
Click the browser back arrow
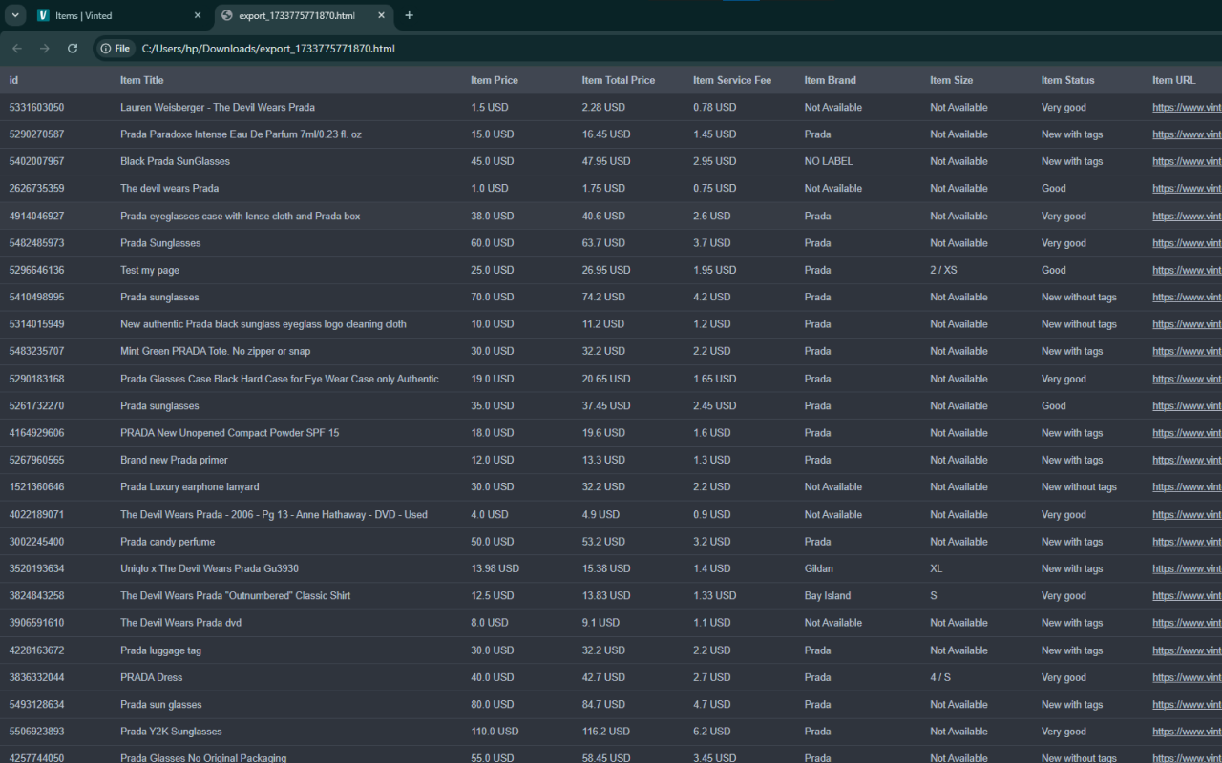17,49
